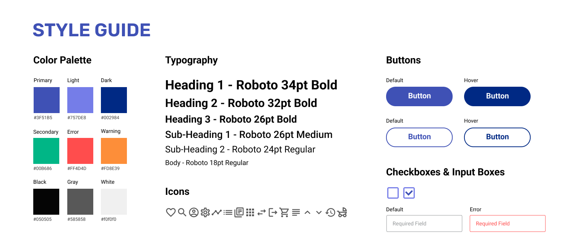Click the red Error Required Field input
578x251 pixels.
[508, 223]
